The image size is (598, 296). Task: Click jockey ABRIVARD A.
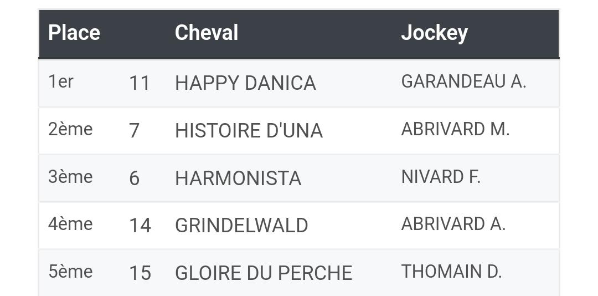coord(453,224)
